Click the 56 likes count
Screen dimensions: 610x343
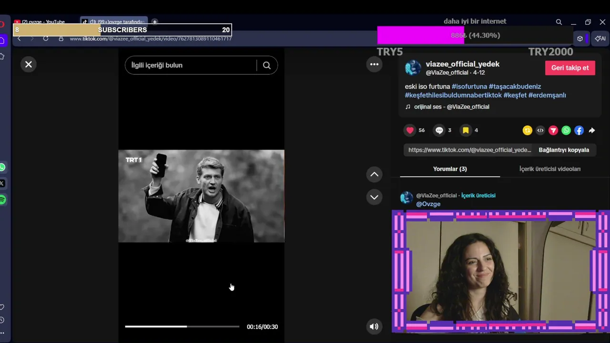coord(421,130)
